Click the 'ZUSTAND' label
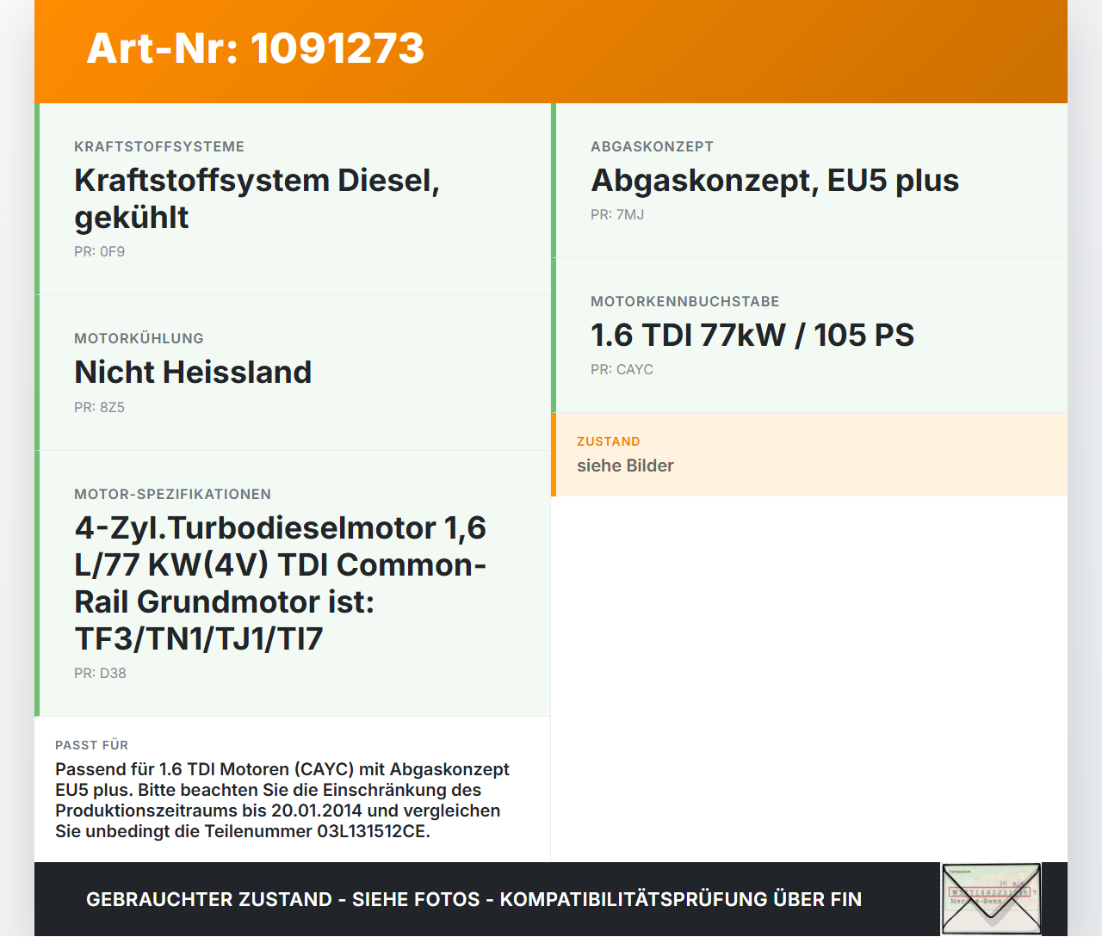Viewport: 1102px width, 937px height. coord(609,442)
